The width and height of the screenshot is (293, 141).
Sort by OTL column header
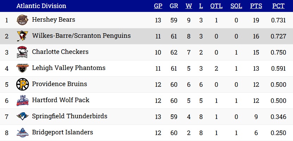(216, 6)
